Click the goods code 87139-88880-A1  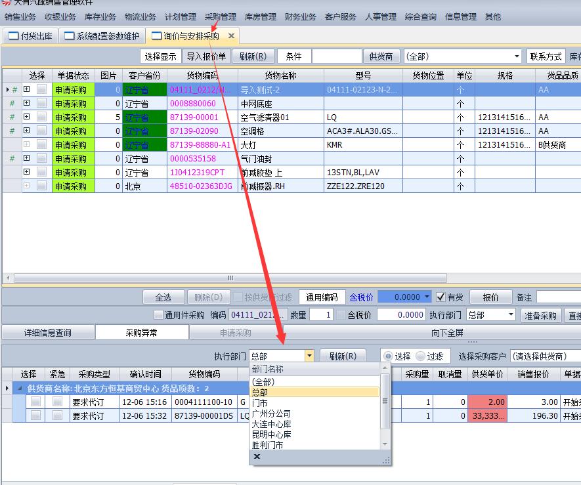coord(200,144)
